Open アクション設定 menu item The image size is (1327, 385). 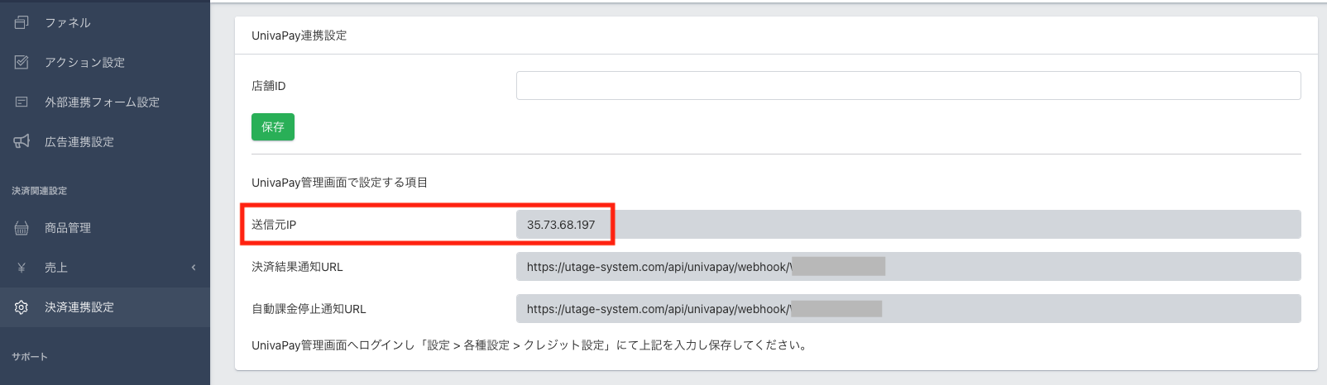tap(84, 62)
